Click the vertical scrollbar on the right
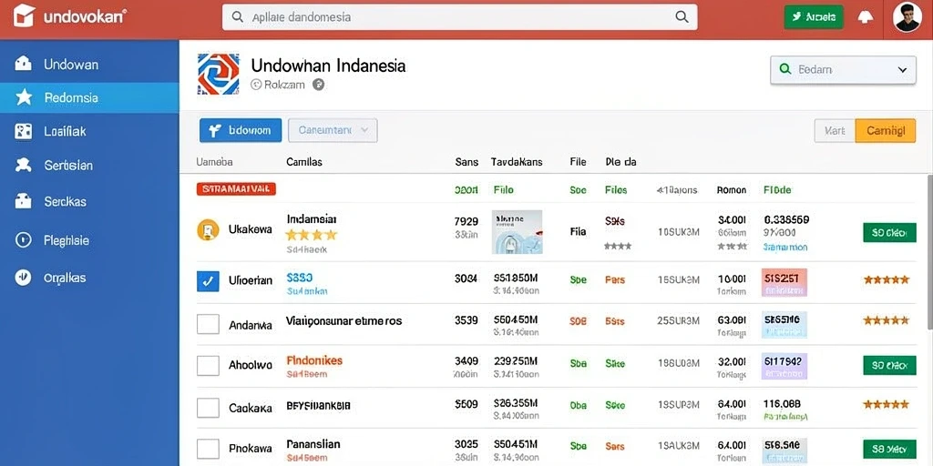 (x=929, y=252)
